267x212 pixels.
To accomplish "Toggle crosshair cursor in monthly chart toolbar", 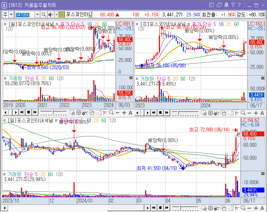I will point(105,113).
